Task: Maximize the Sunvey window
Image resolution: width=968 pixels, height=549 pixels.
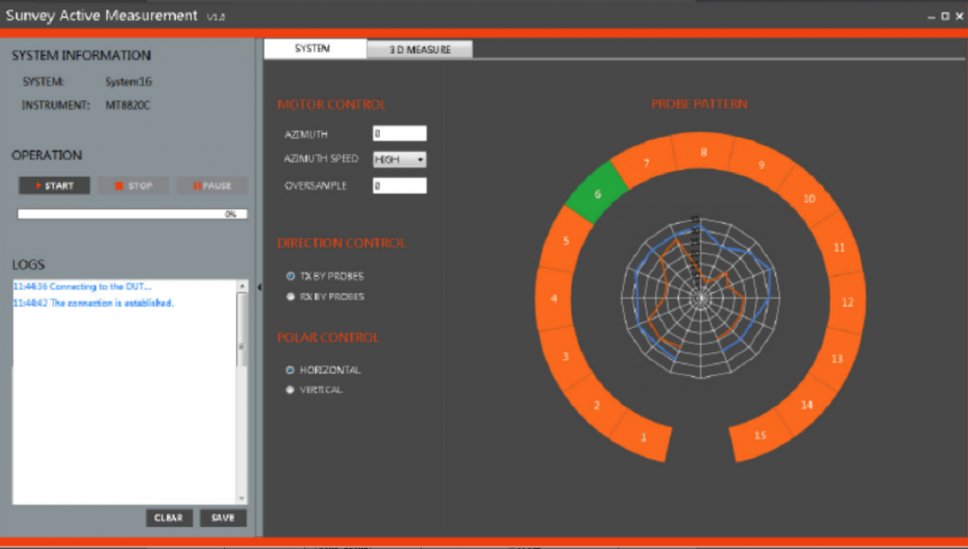Action: click(945, 17)
